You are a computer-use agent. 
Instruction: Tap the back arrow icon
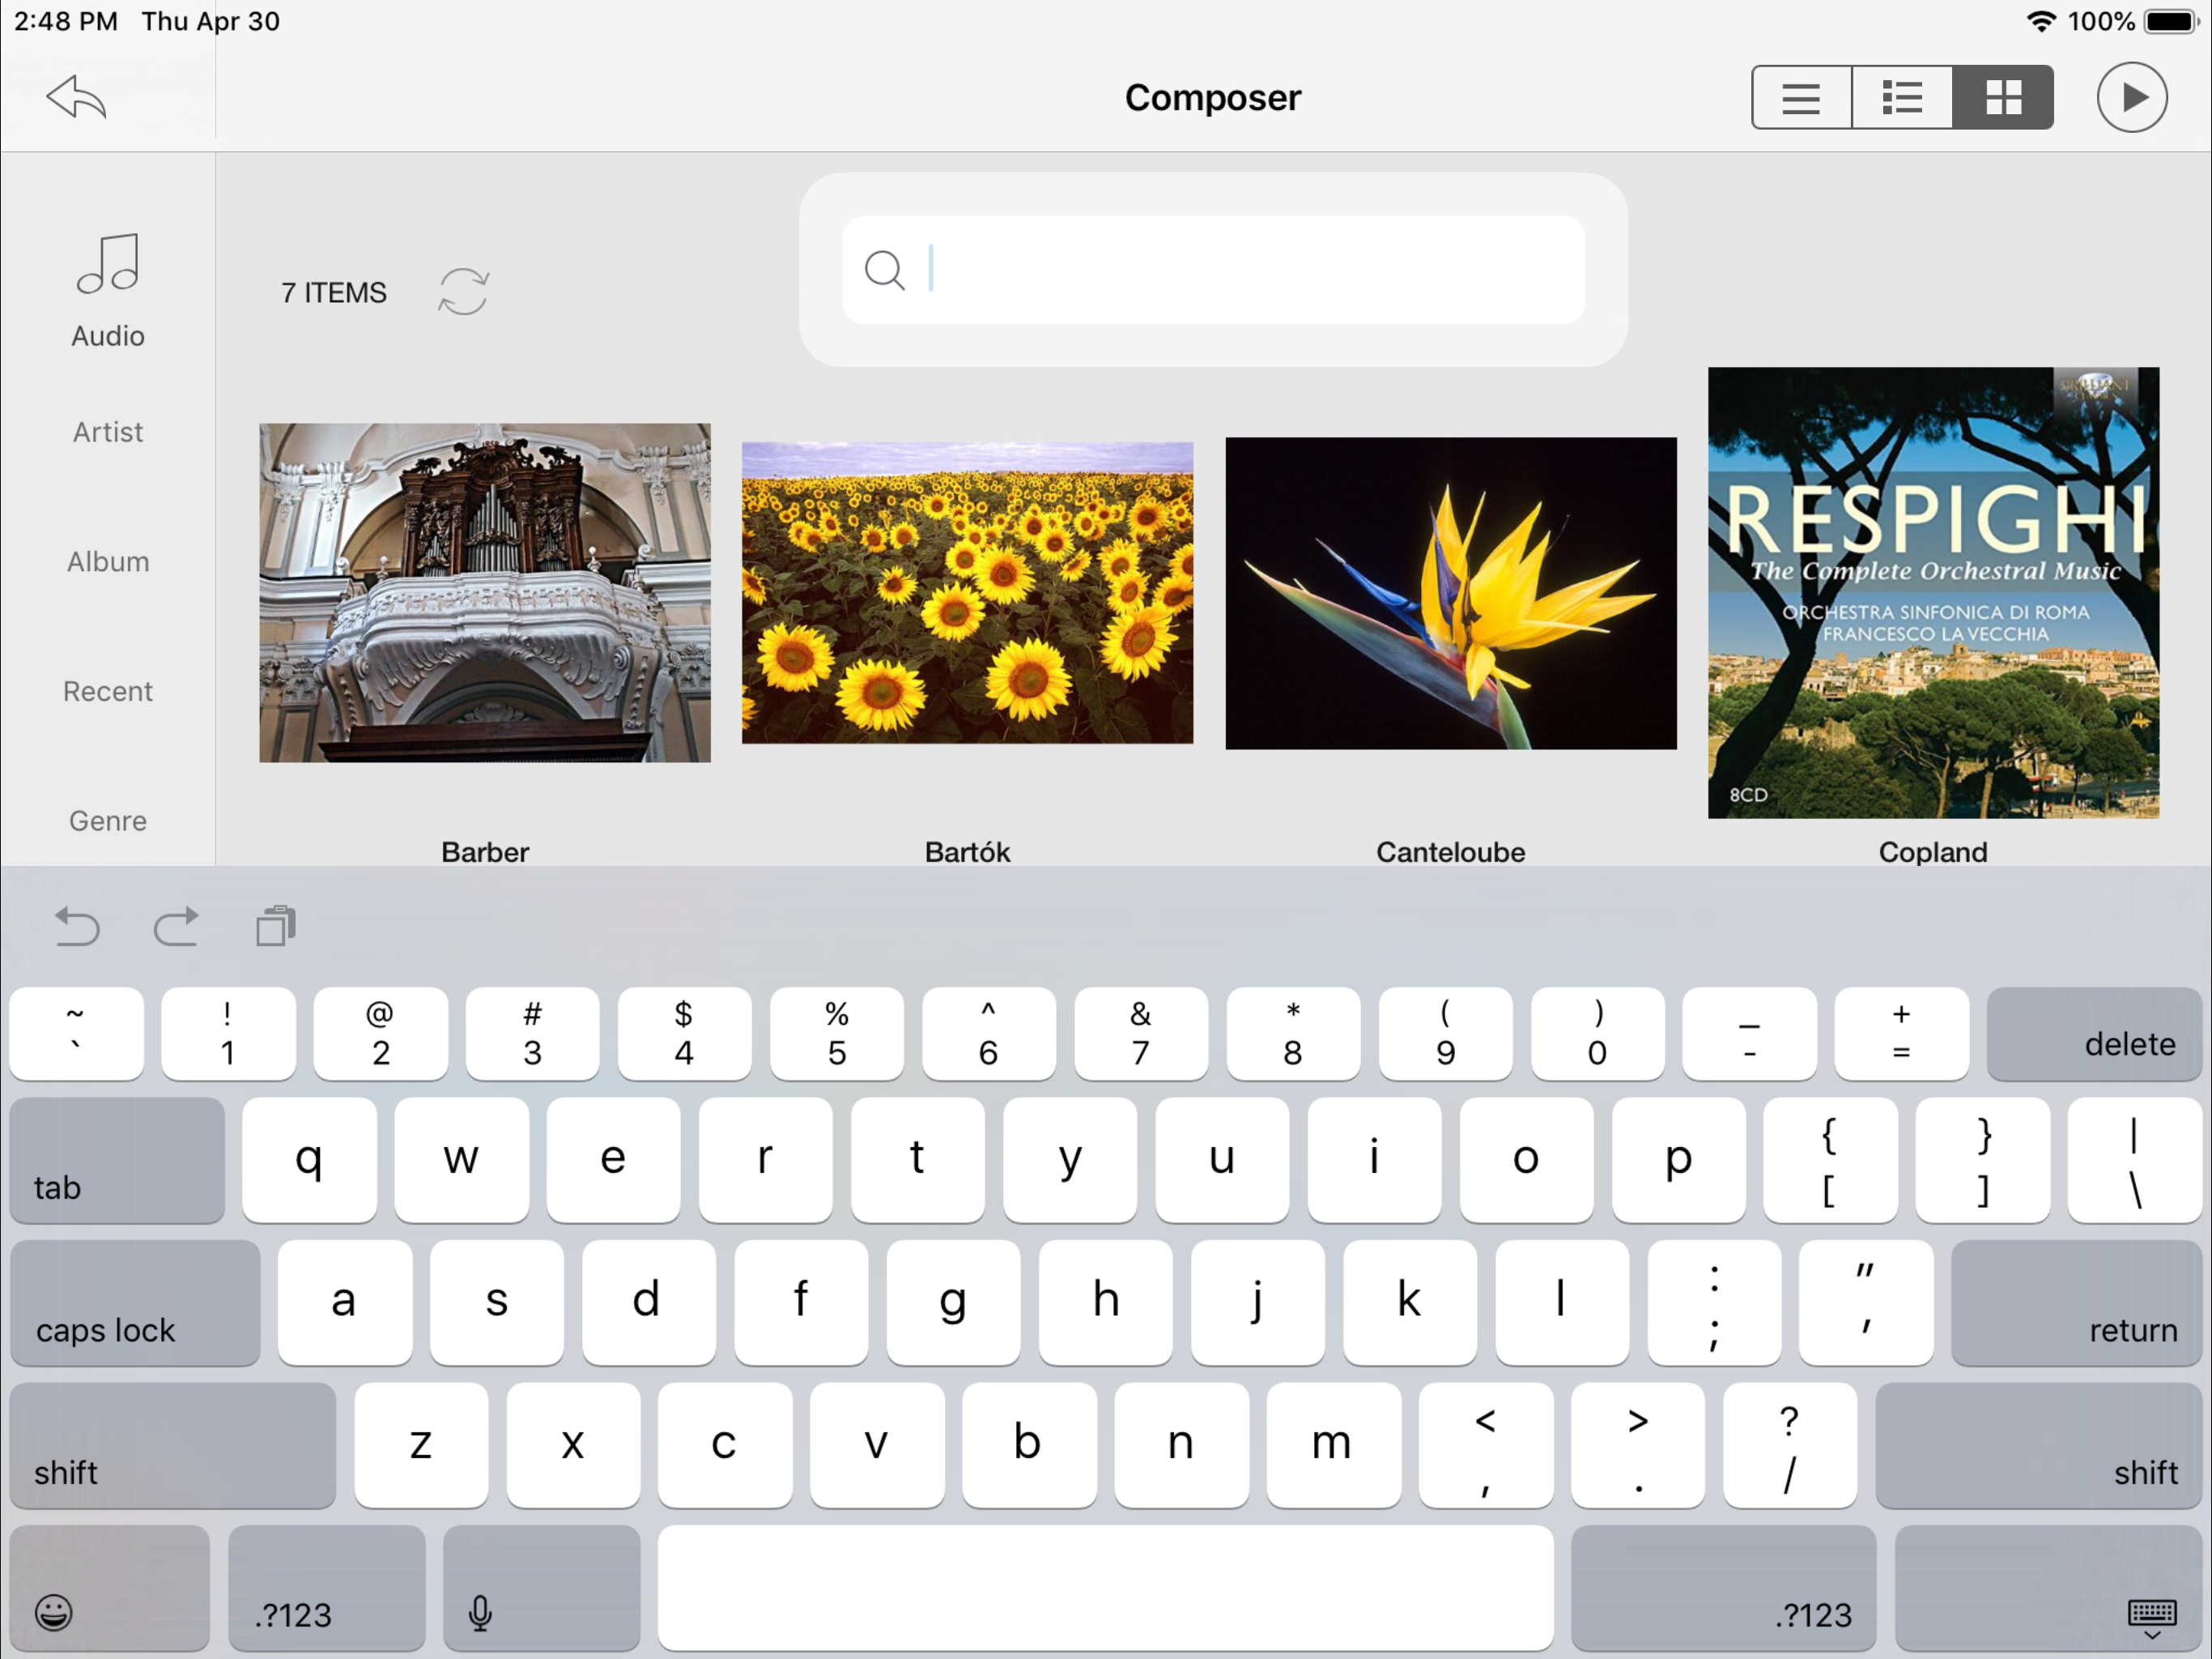coord(76,97)
